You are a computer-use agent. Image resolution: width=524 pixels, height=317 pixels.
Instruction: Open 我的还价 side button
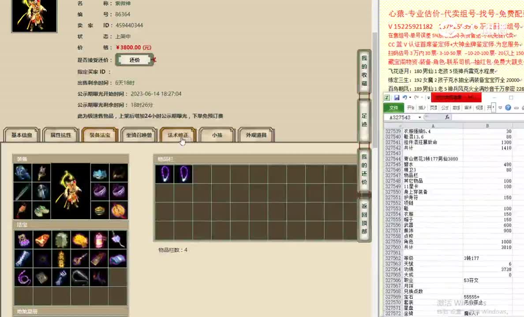coord(364,170)
